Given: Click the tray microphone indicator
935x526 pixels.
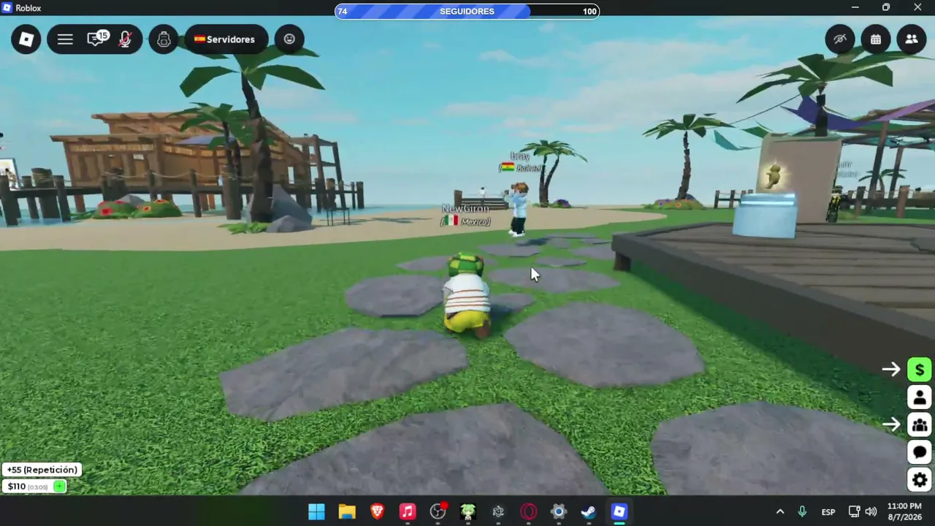Looking at the screenshot, I should click(x=802, y=512).
